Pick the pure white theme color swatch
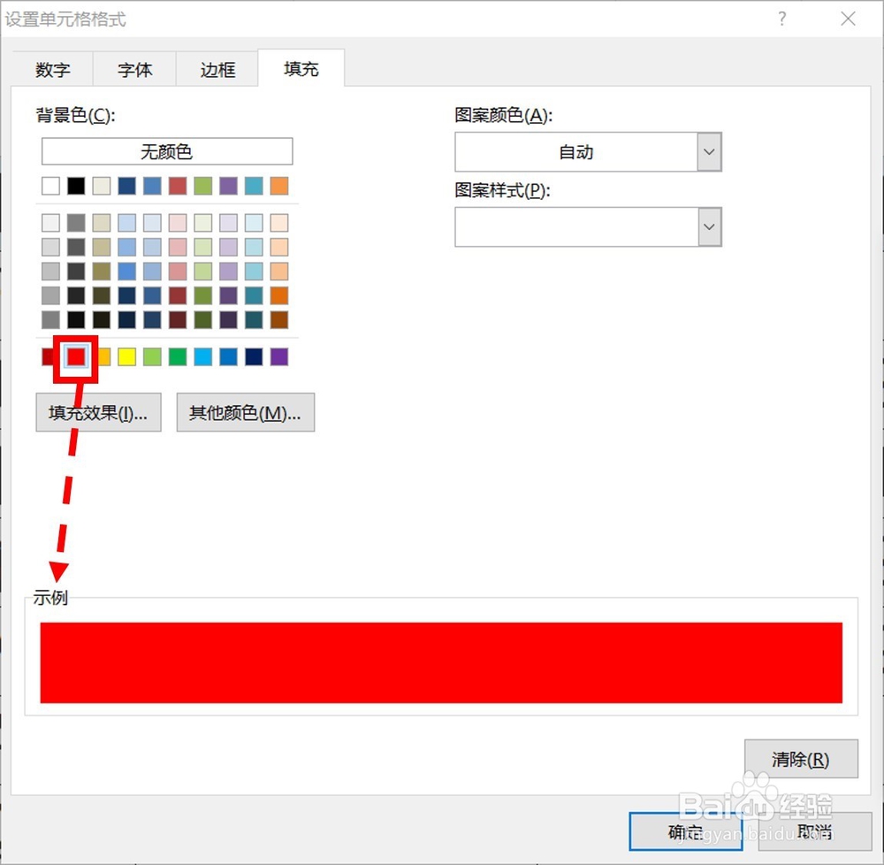 tap(50, 186)
